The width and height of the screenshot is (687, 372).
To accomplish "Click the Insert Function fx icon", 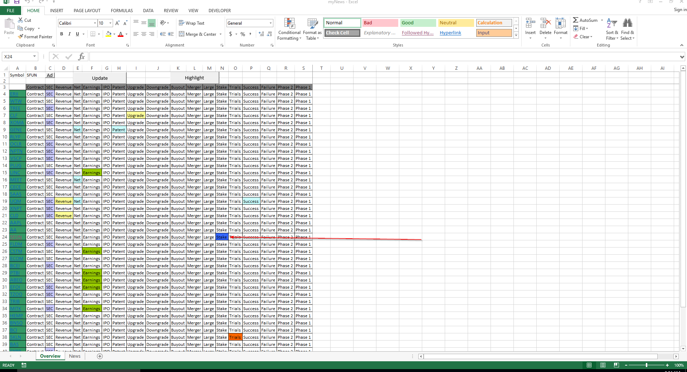I will 82,57.
